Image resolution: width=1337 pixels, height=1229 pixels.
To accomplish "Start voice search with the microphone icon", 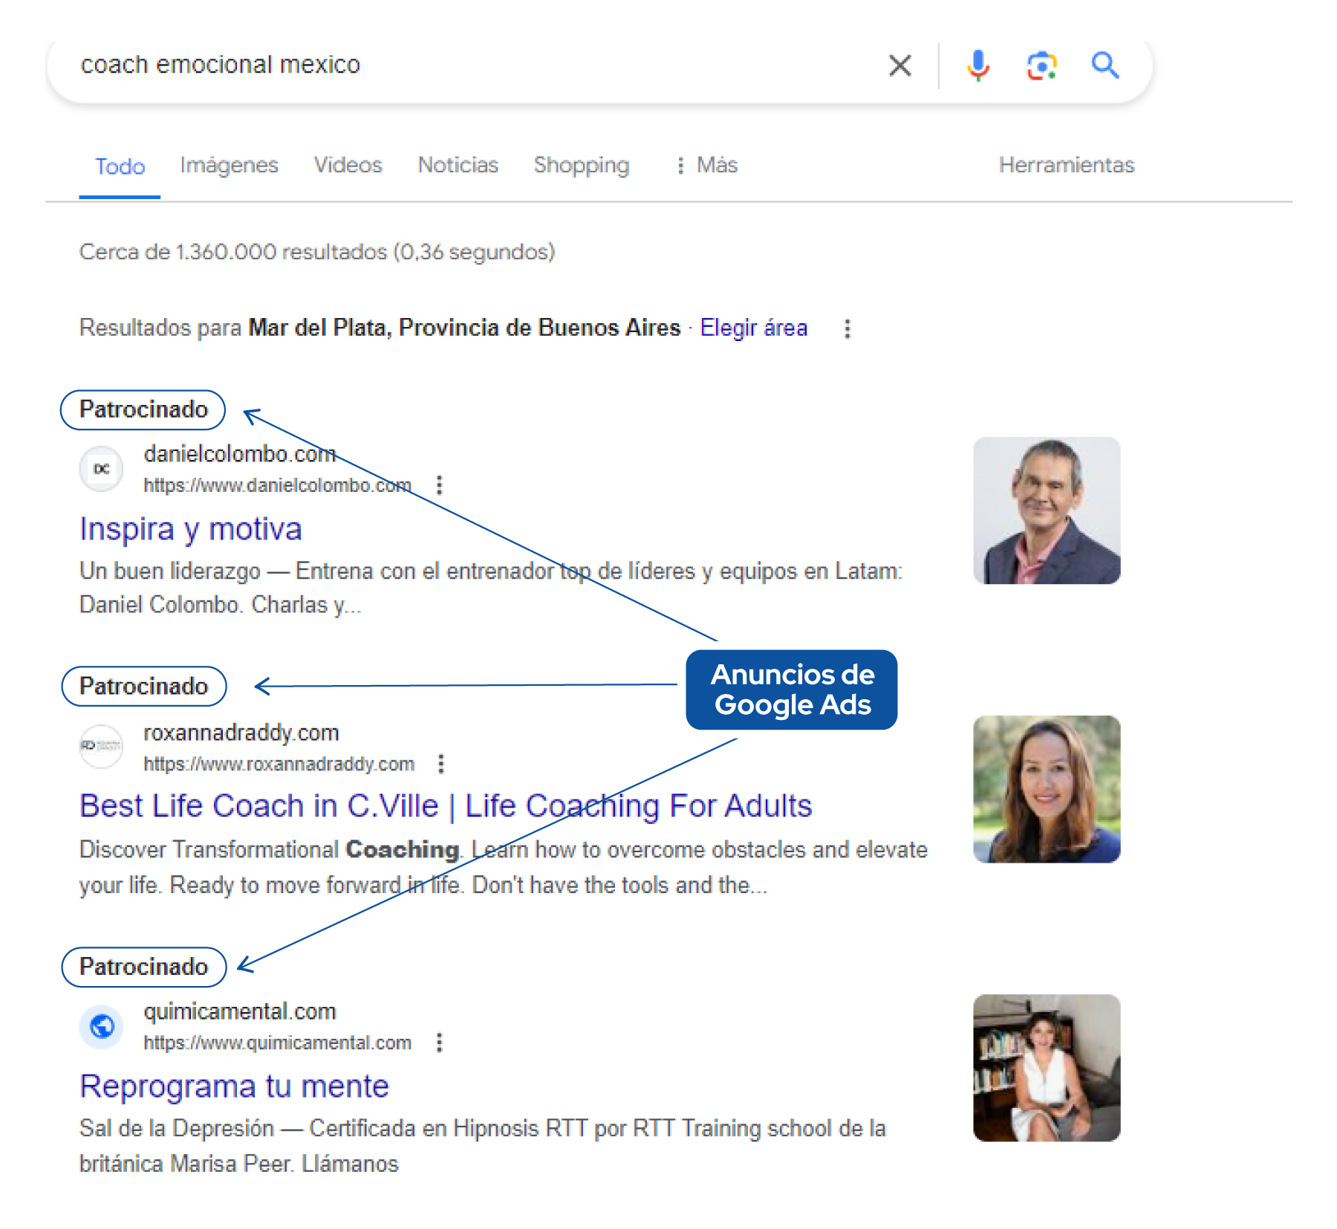I will [x=978, y=65].
